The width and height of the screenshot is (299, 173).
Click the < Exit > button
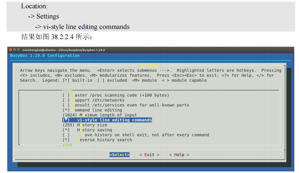coord(149,155)
